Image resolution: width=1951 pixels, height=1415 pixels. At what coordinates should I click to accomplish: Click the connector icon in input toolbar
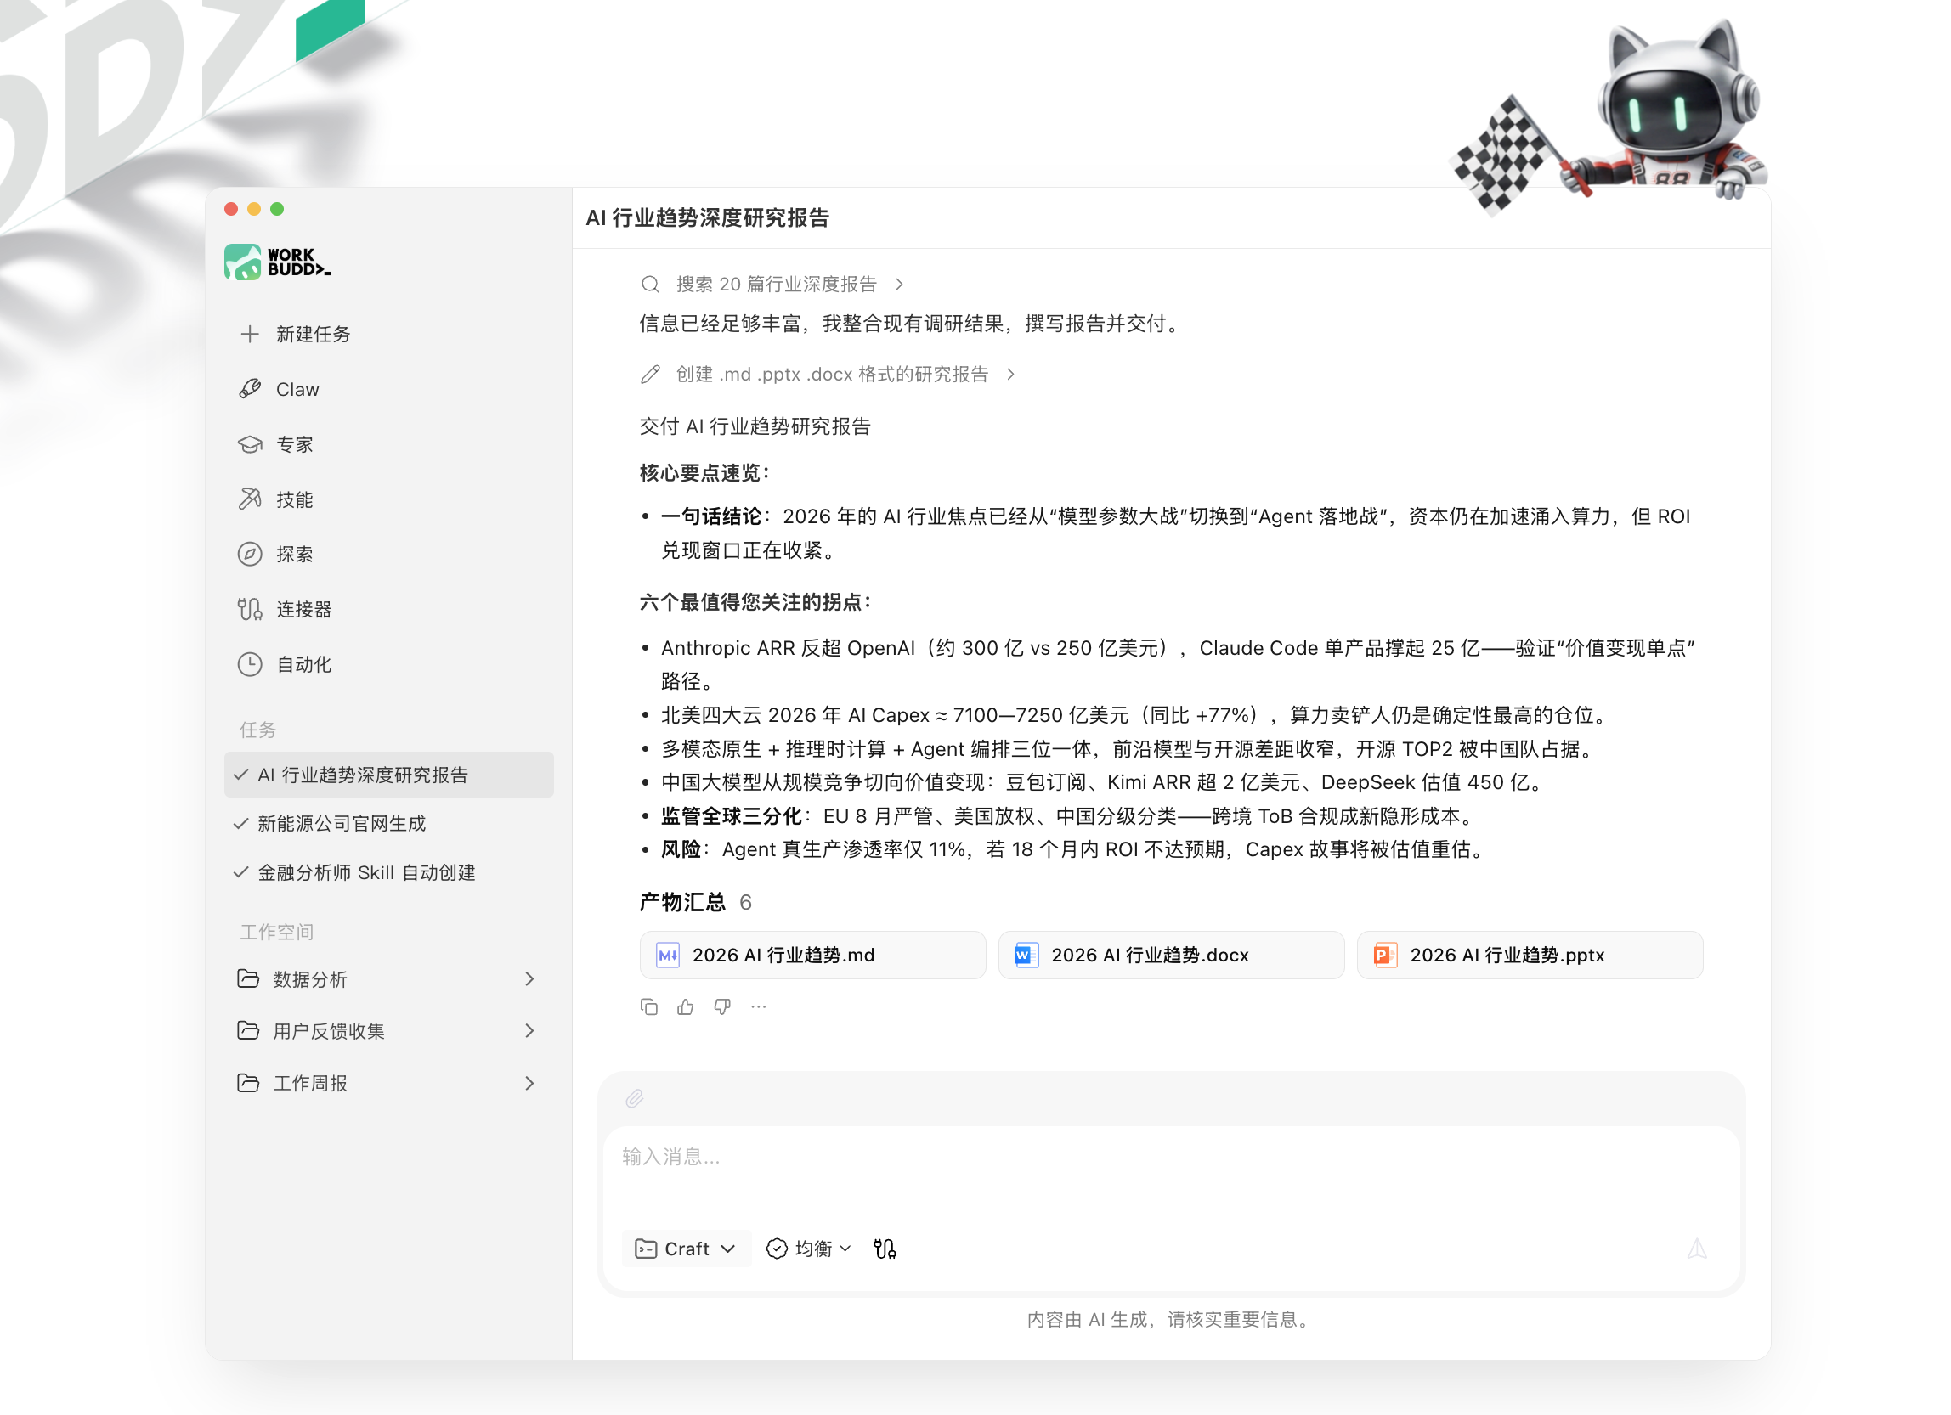[x=885, y=1249]
